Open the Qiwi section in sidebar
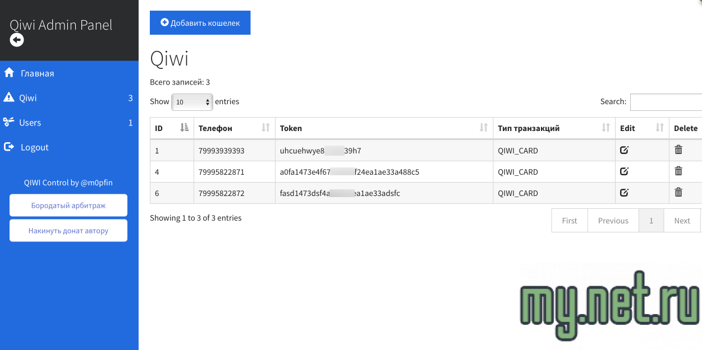Viewport: 702px width, 350px height. 28,98
